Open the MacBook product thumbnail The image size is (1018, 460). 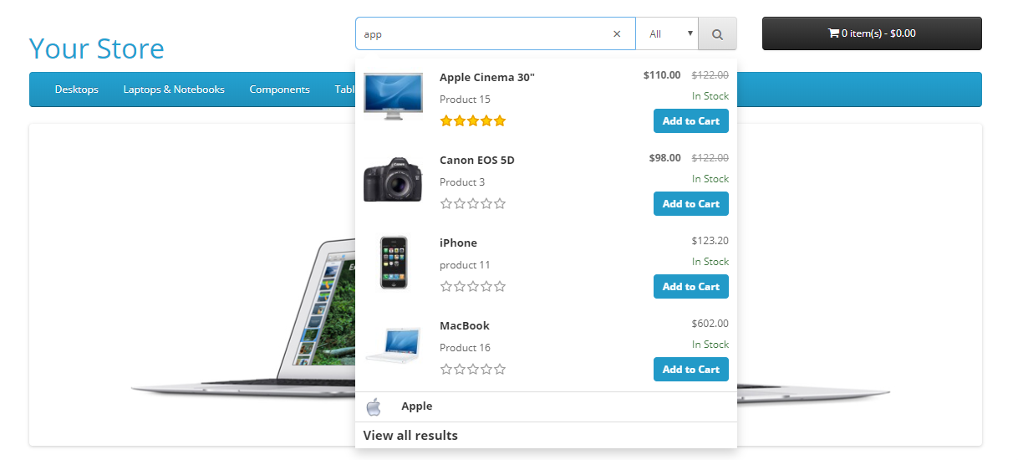click(393, 345)
